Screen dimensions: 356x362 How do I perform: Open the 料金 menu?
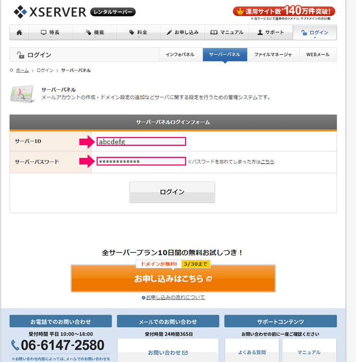(x=138, y=32)
